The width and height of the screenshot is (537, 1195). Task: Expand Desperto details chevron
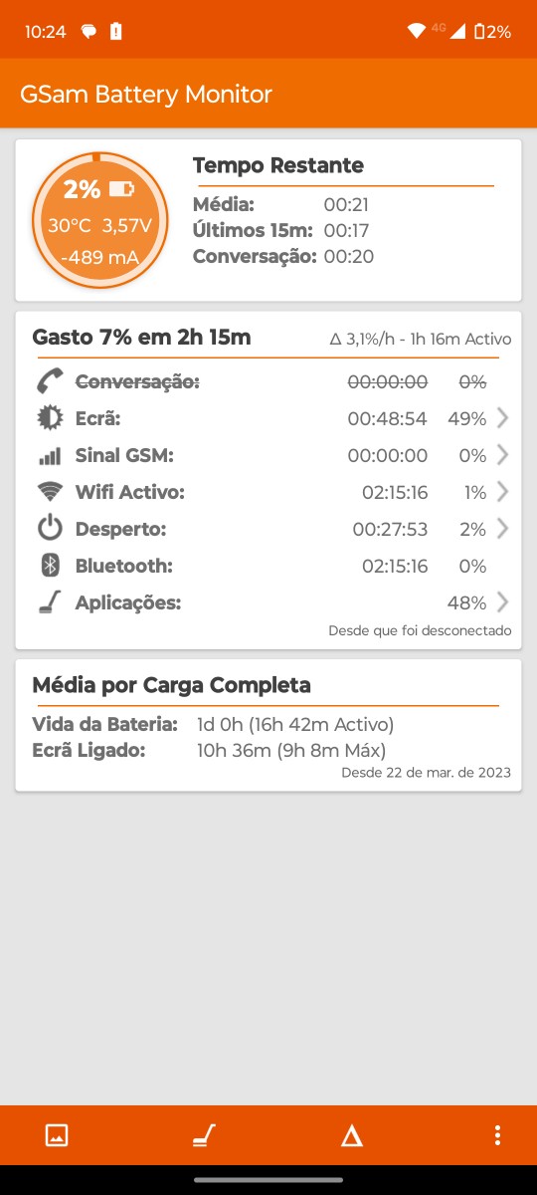point(502,529)
